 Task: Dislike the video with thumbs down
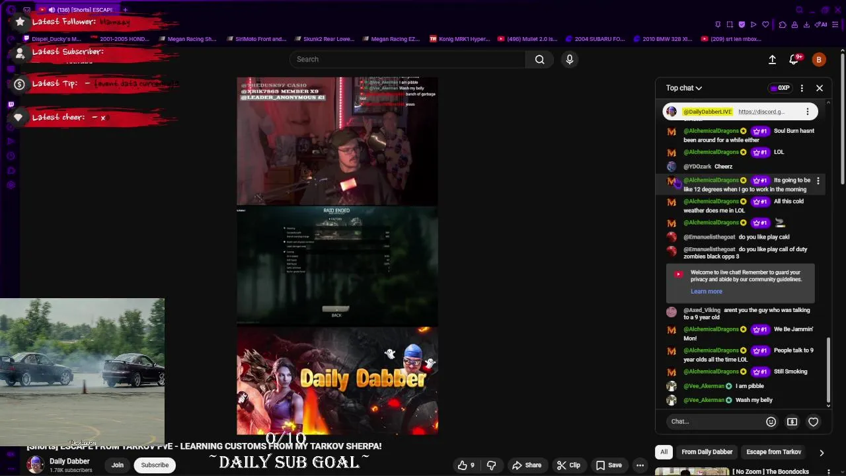point(491,465)
